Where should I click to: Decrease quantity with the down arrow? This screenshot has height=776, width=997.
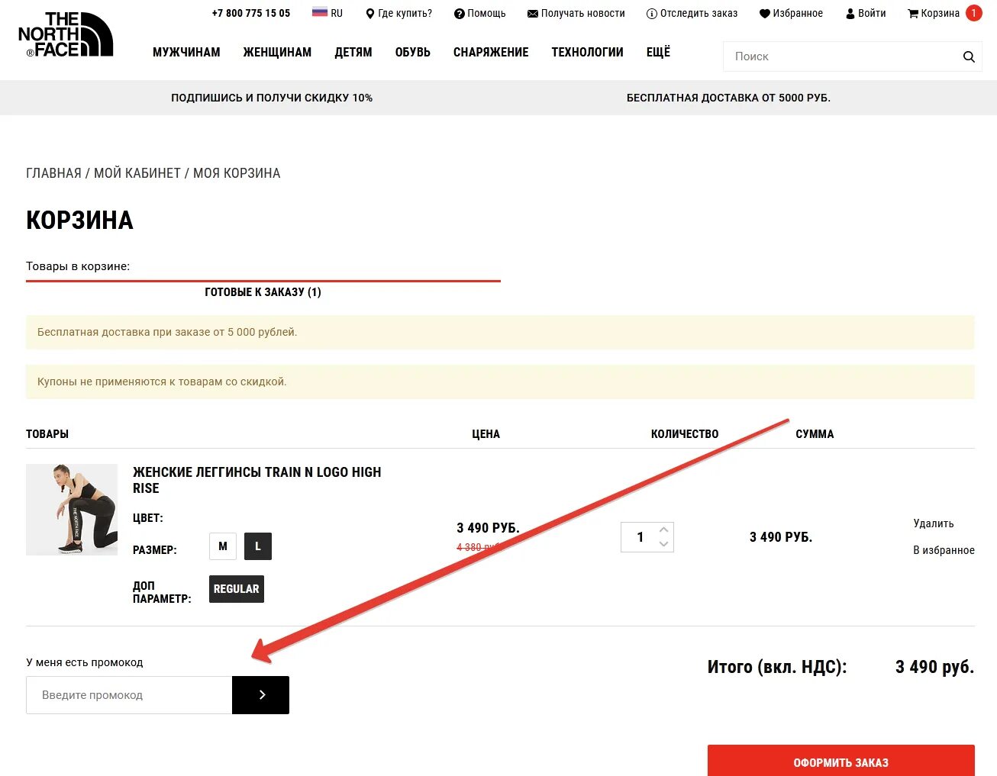coord(664,544)
